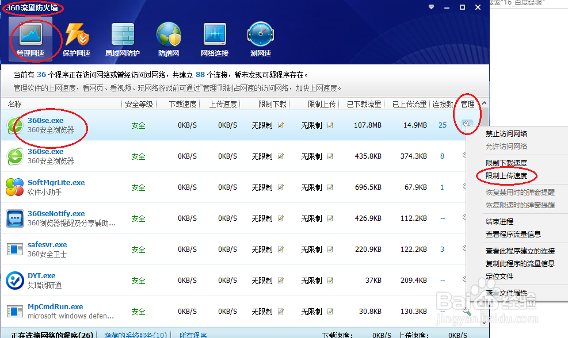Open the 管理网速 section

31,39
